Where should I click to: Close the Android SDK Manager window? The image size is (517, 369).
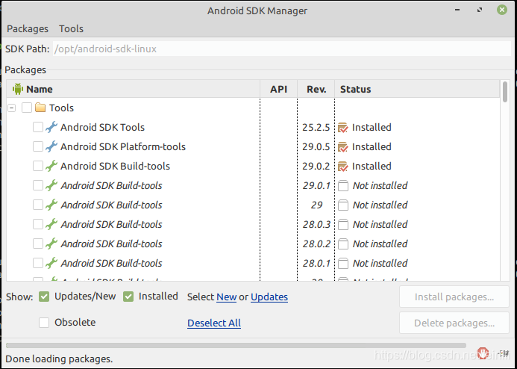click(x=502, y=10)
